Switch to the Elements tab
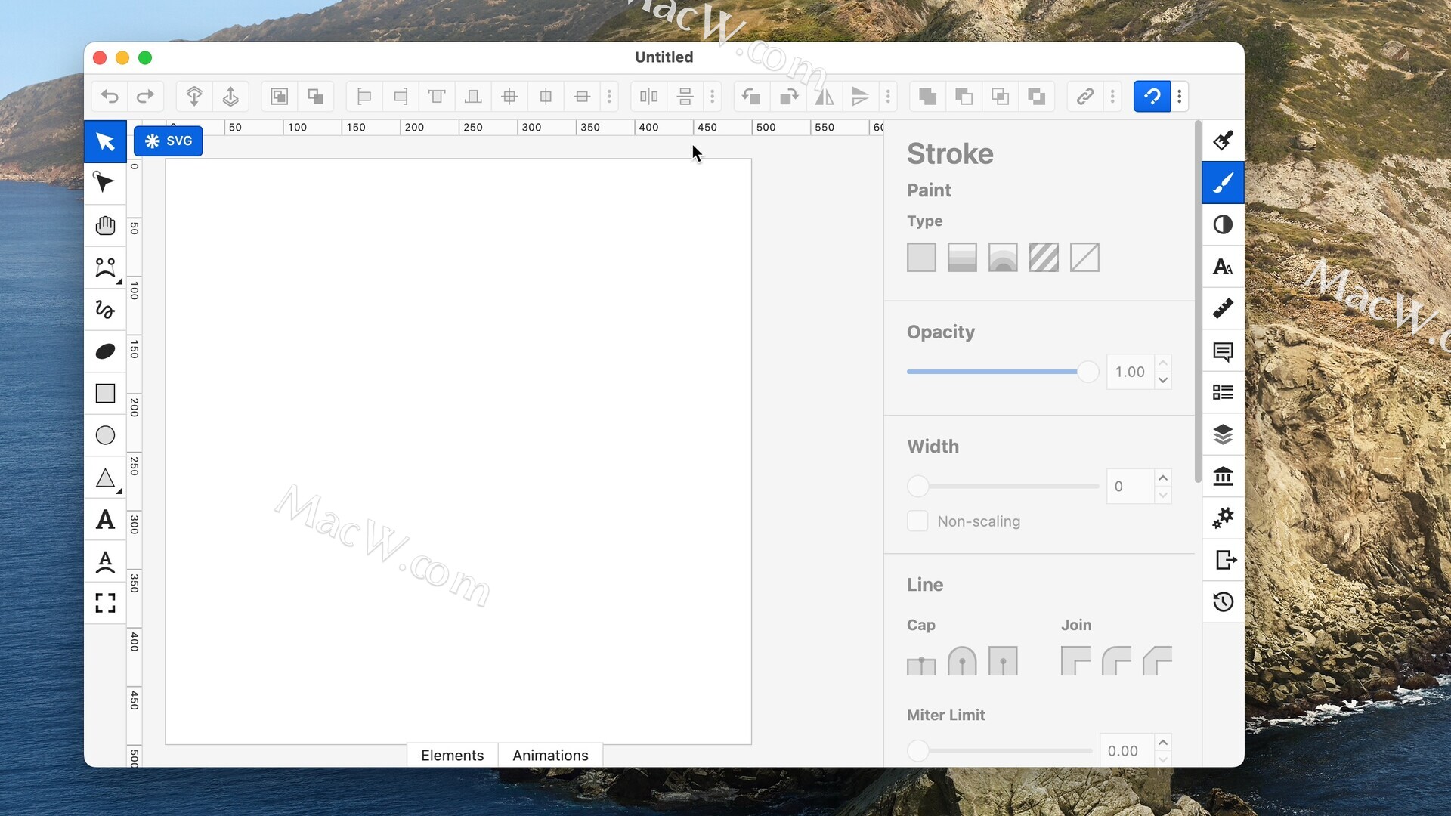 [x=452, y=755]
